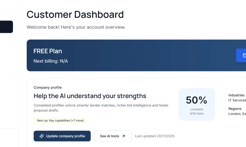This screenshot has height=147, width=246.
Task: Click the card icon on the blue plan button
Action: click(x=244, y=55)
